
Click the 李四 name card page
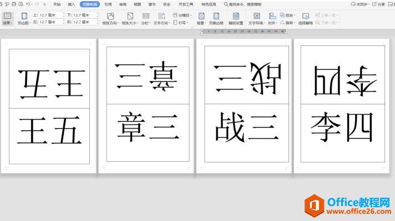coord(342,106)
